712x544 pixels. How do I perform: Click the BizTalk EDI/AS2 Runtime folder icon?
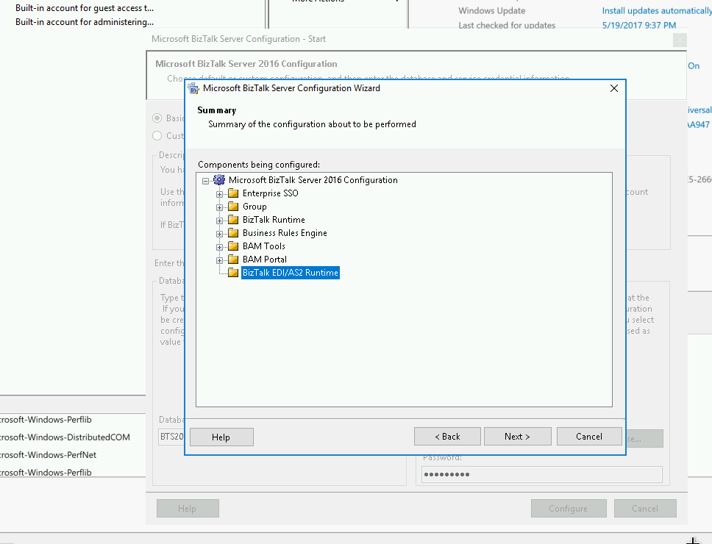233,272
